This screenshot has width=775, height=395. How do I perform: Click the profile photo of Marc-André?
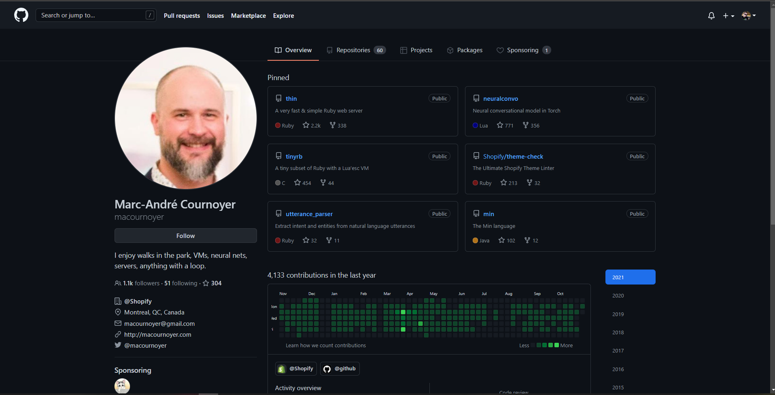(x=186, y=118)
